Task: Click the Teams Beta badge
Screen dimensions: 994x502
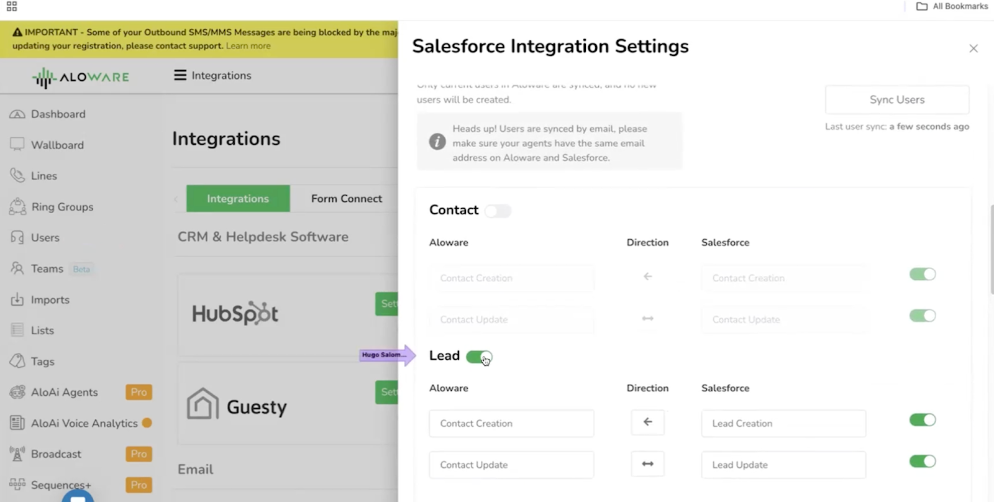Action: (x=81, y=269)
